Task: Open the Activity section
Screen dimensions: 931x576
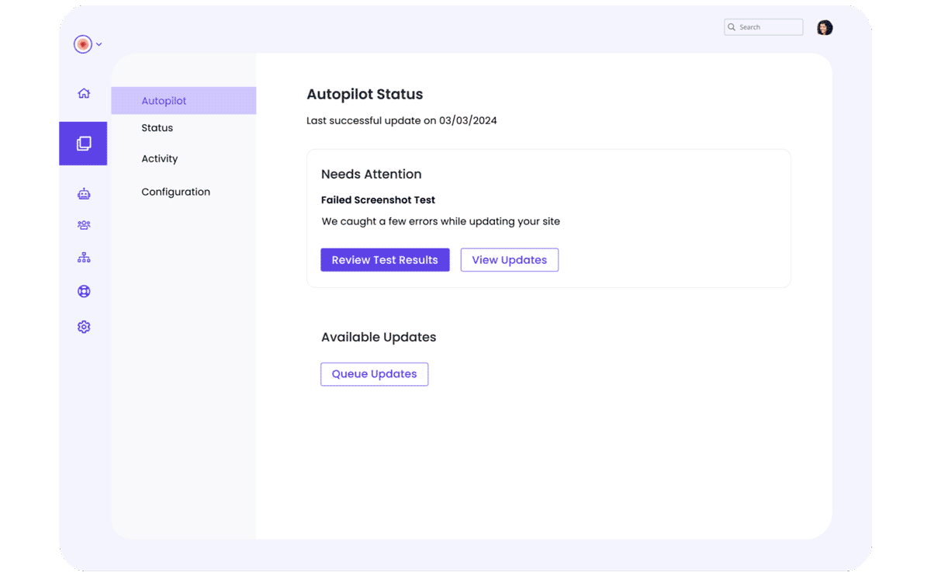Action: click(159, 158)
